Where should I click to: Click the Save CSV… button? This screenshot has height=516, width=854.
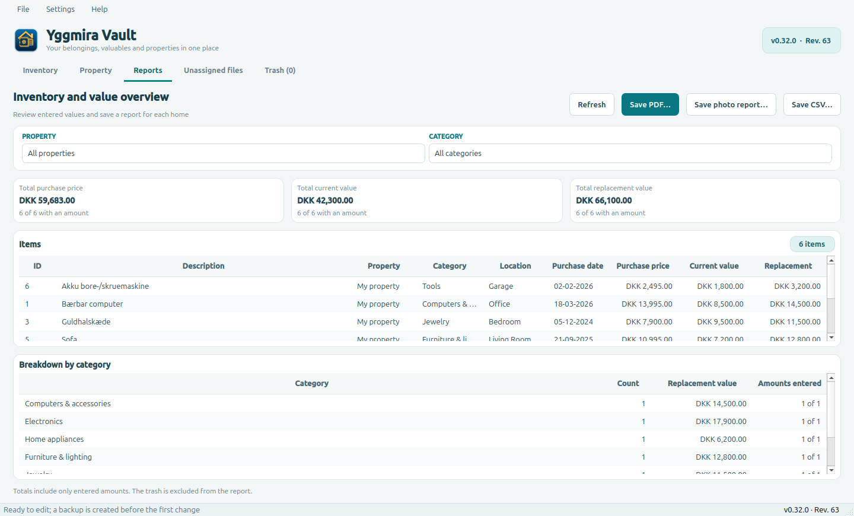click(x=812, y=104)
